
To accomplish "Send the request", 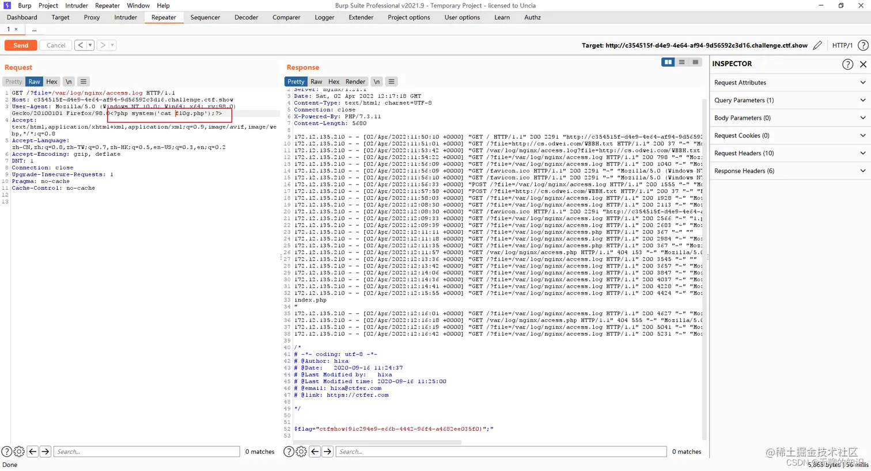I will (x=21, y=45).
